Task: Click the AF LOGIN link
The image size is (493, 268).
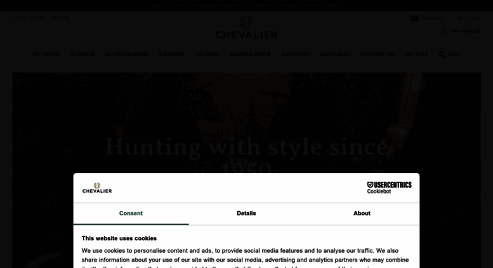Action: point(469,19)
